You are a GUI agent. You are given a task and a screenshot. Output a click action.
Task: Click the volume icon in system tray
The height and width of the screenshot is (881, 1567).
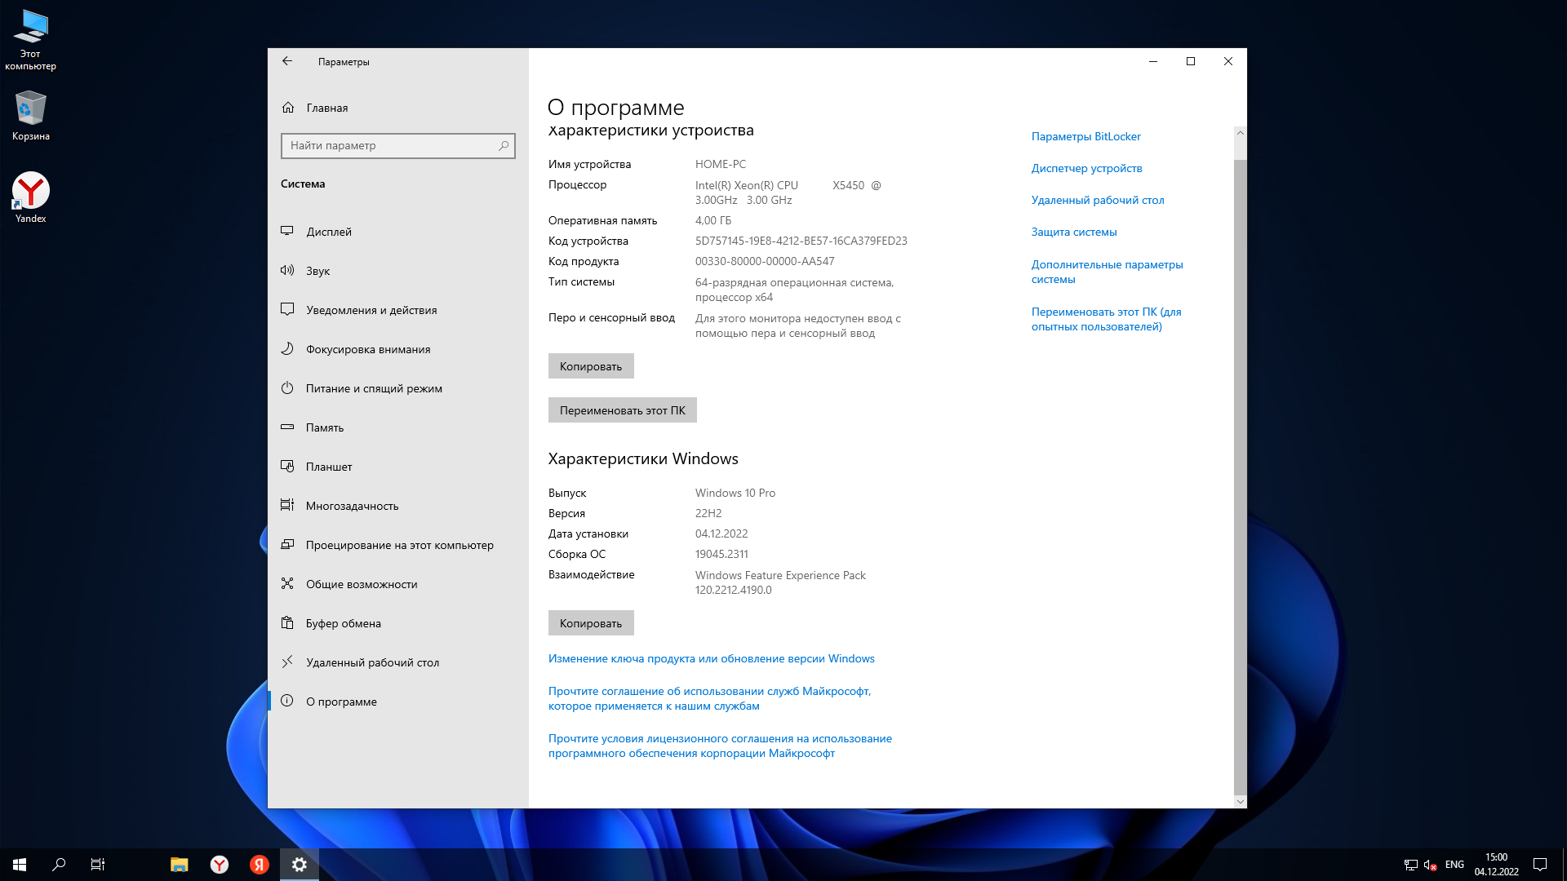pos(1429,865)
